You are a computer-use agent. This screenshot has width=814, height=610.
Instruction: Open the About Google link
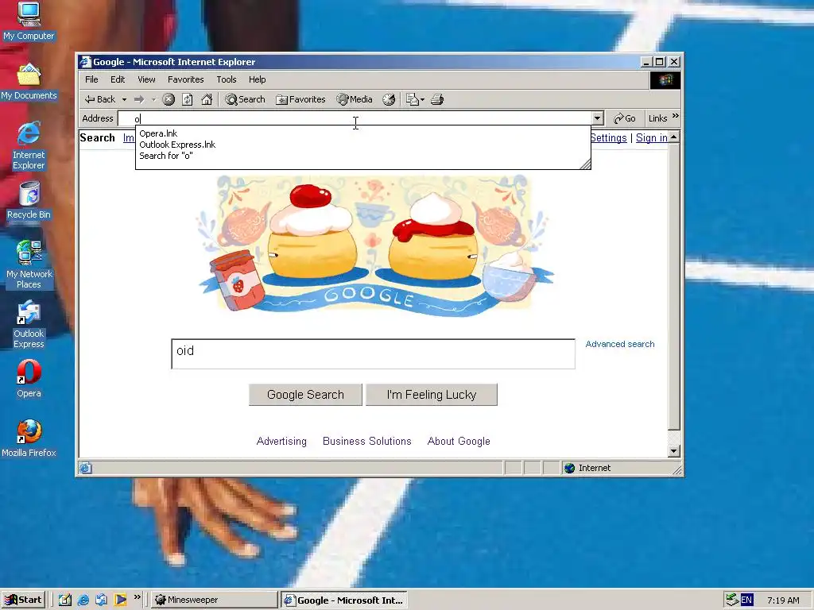point(459,442)
